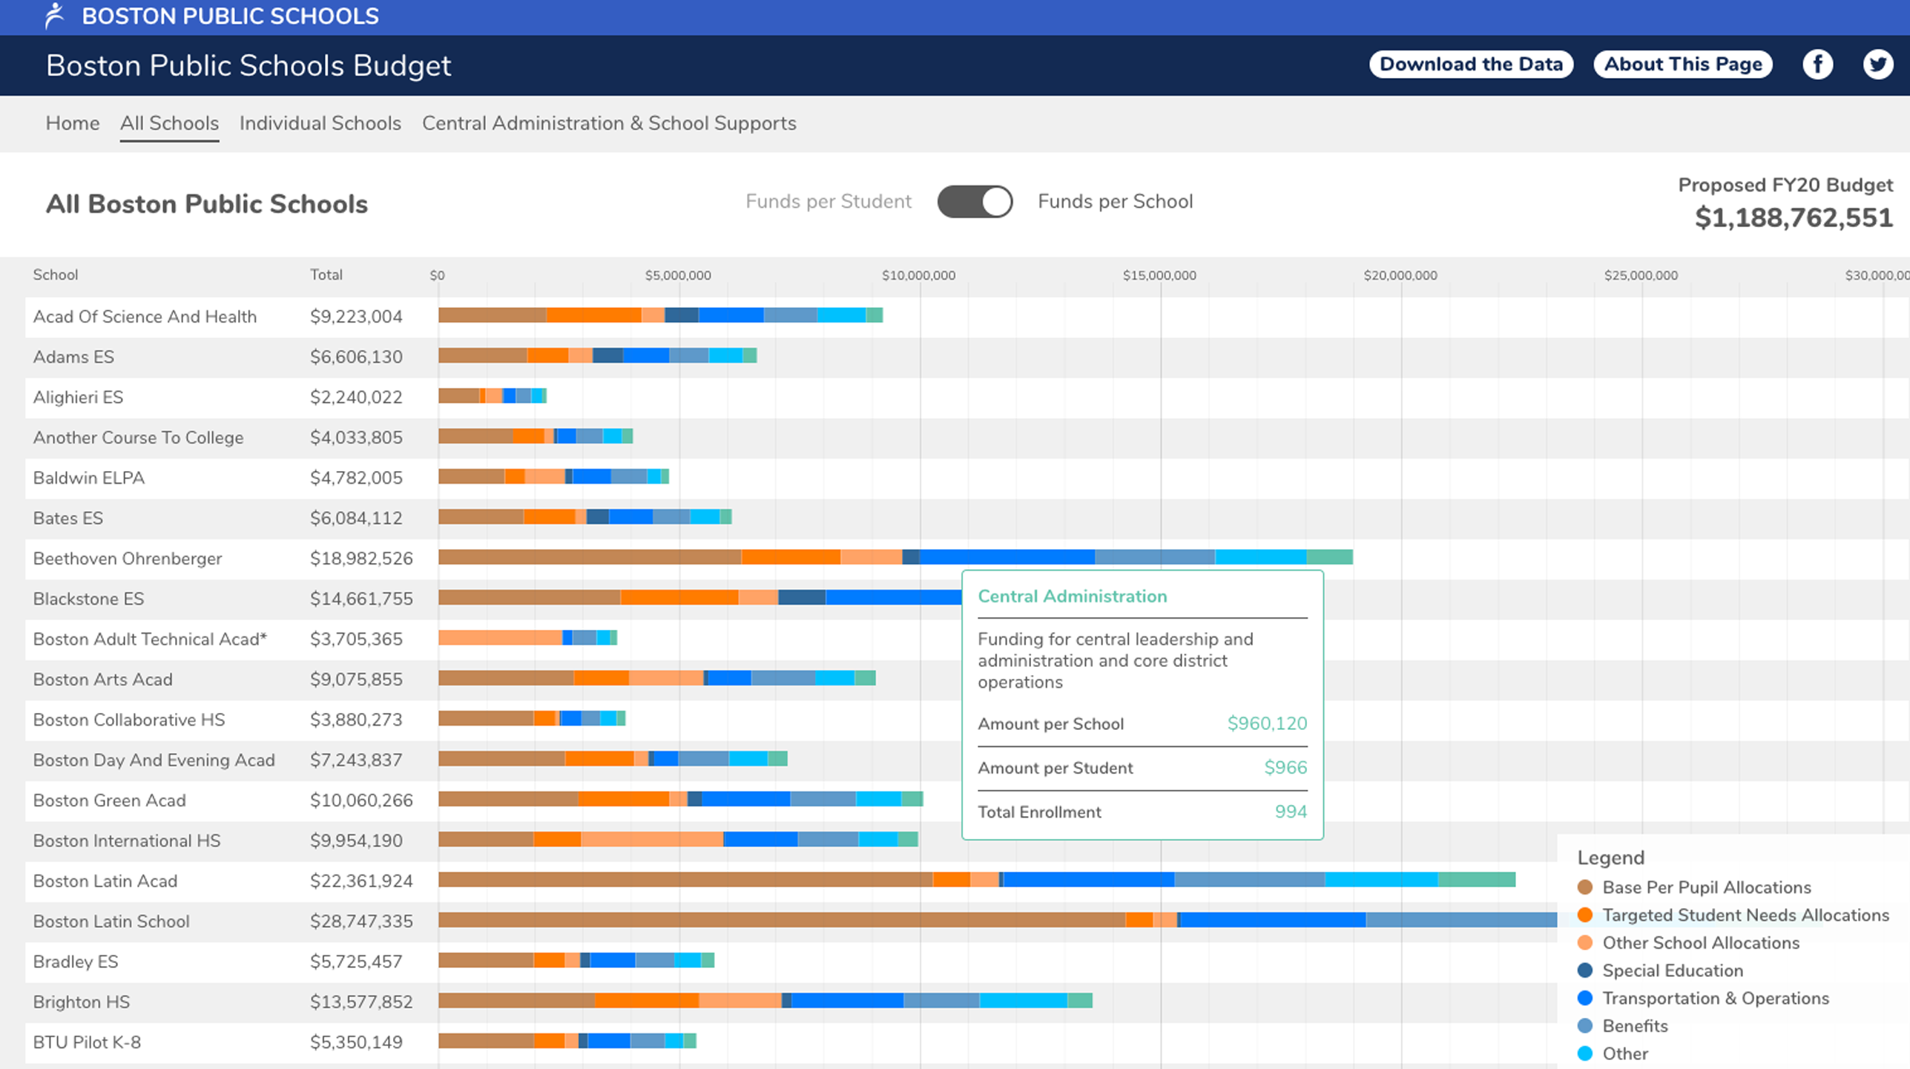This screenshot has height=1069, width=1910.
Task: Click Beethoven Ohrenberger Central Administration green segment
Action: click(x=1330, y=556)
